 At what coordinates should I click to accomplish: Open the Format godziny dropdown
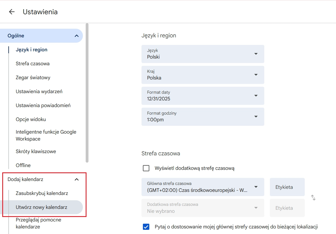203,117
